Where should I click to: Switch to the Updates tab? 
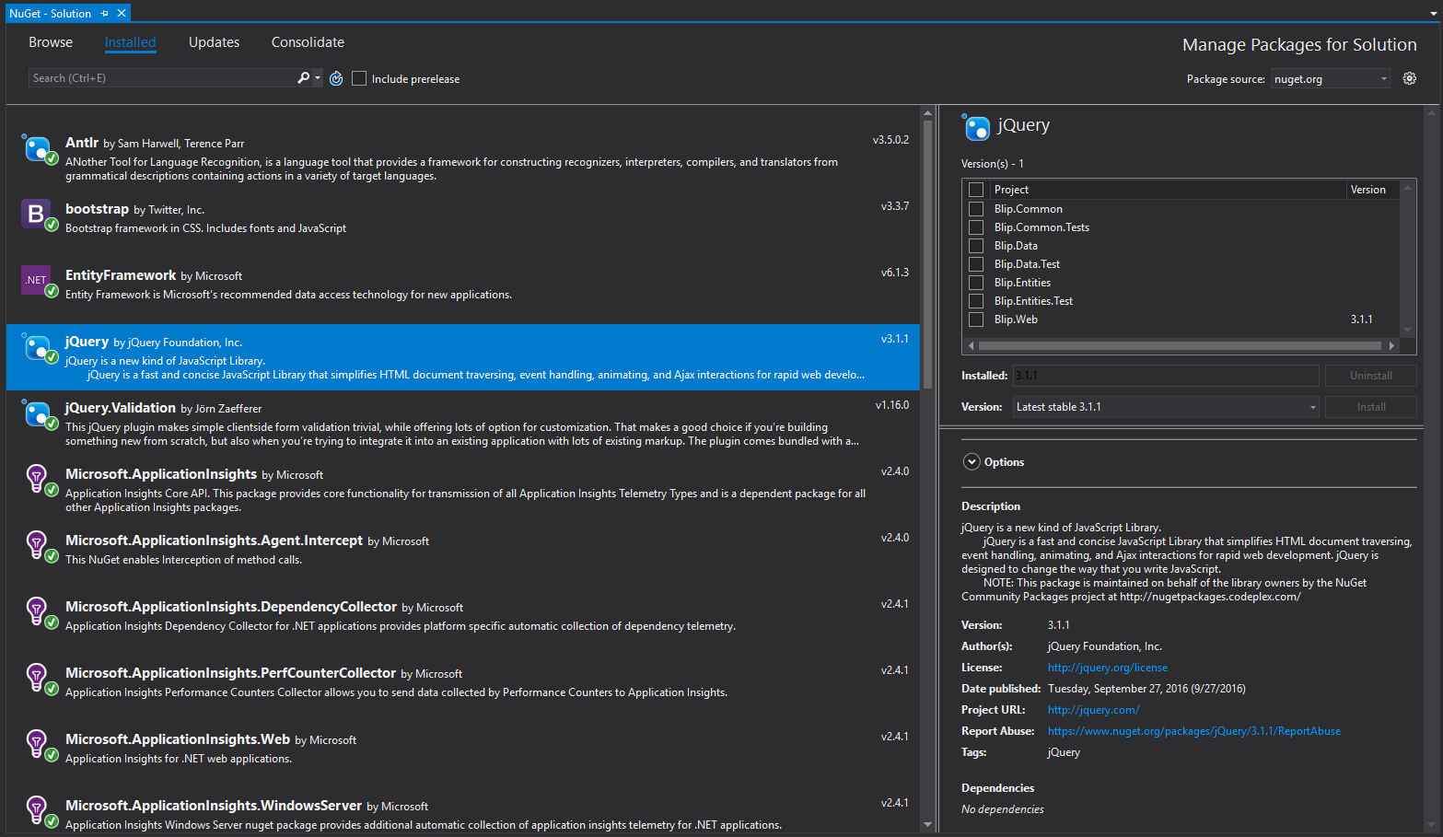click(x=214, y=42)
